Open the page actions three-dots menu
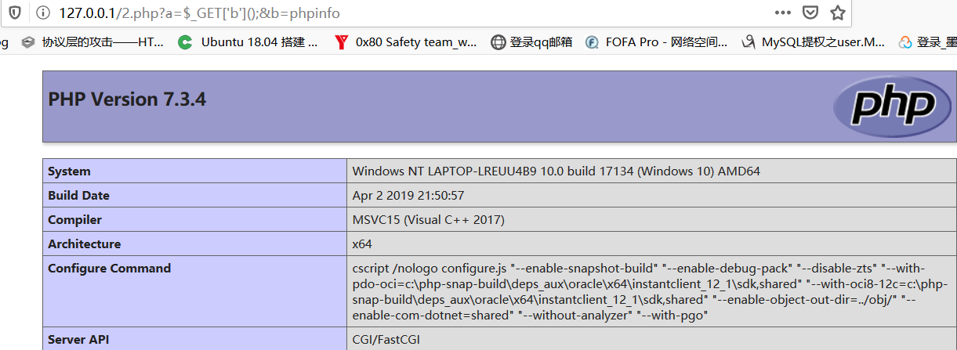Image resolution: width=957 pixels, height=350 pixels. click(782, 13)
